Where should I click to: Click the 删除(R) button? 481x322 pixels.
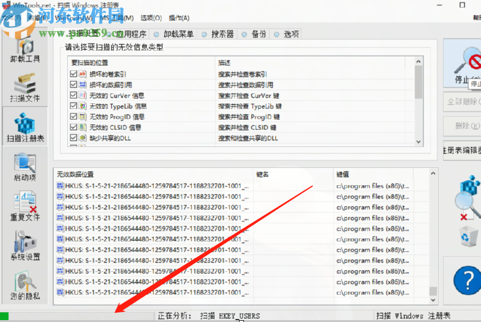pos(463,126)
